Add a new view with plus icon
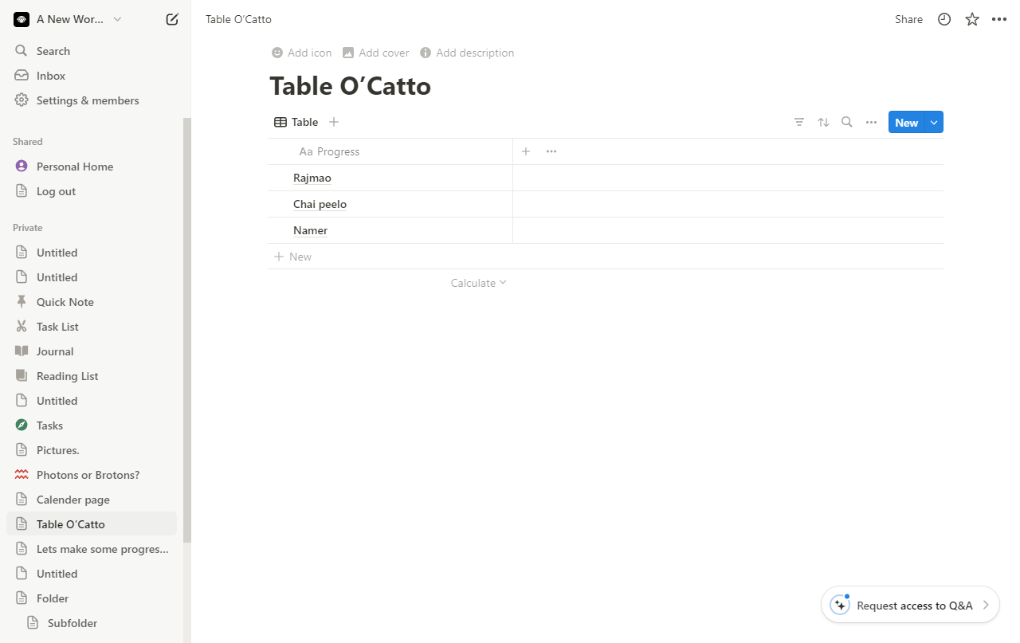 334,122
